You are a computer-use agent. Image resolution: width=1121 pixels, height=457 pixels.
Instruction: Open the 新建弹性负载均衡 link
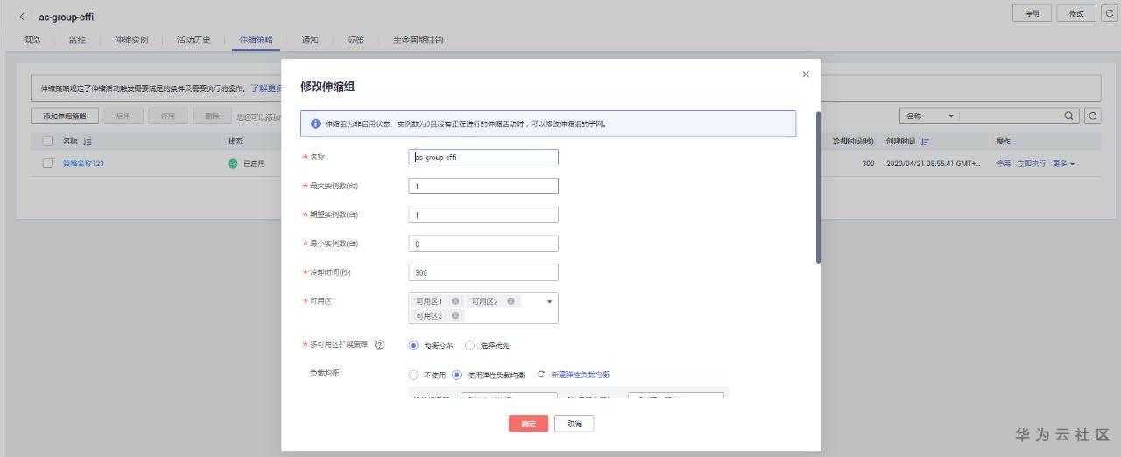pos(580,375)
